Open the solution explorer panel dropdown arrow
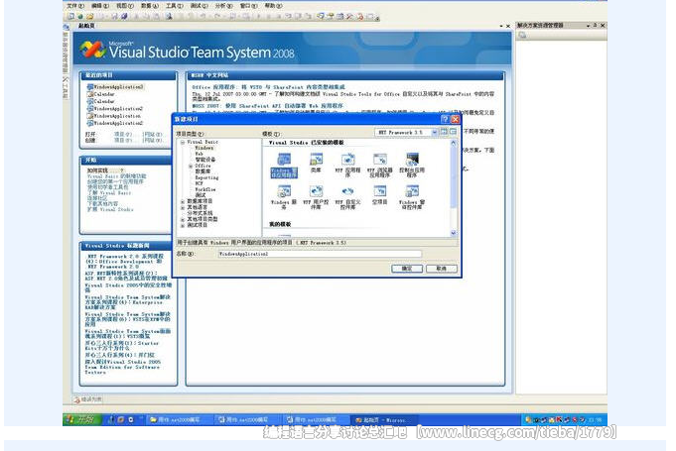The height and width of the screenshot is (451, 676). (x=588, y=26)
